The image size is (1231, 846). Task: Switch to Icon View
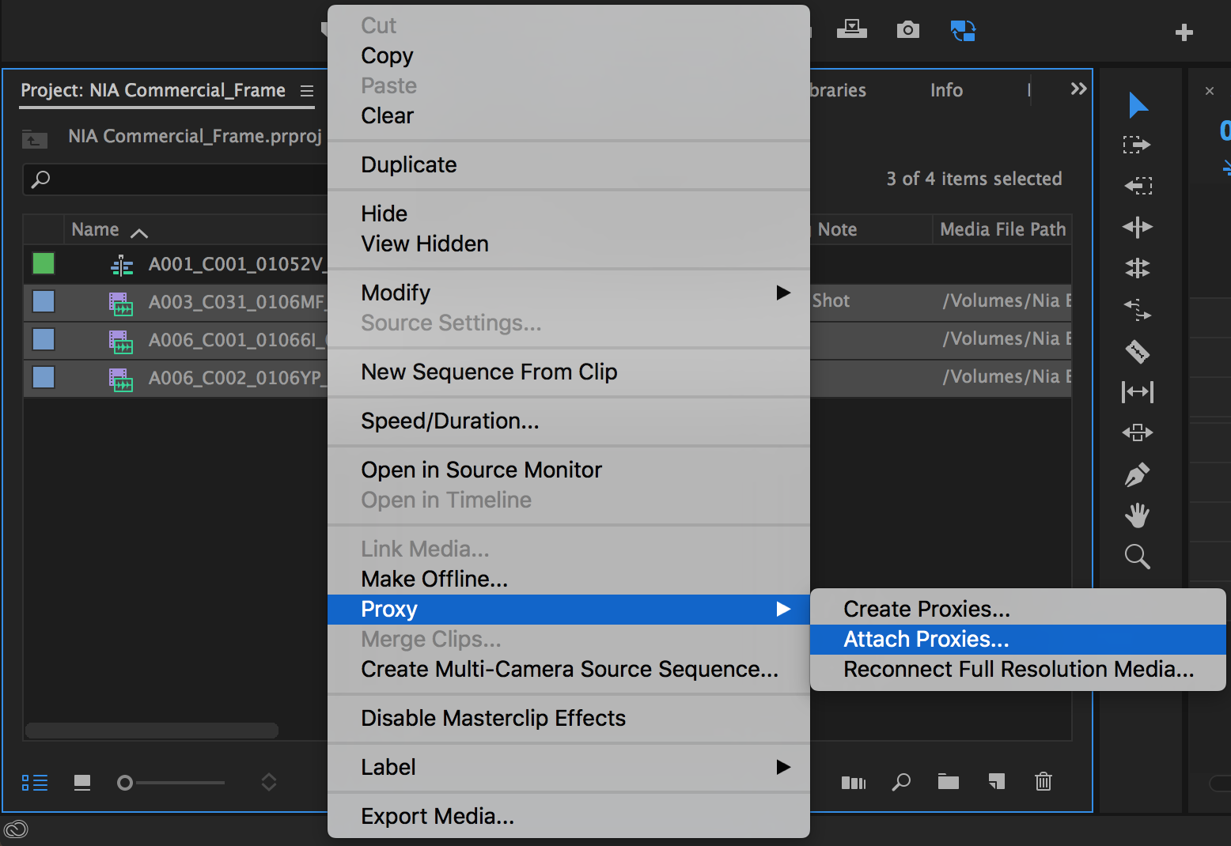pos(82,783)
